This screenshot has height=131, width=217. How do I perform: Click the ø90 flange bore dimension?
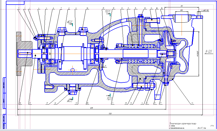(x=182, y=10)
